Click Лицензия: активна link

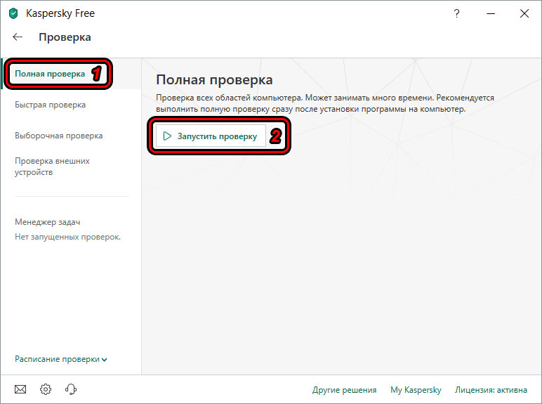coord(491,390)
